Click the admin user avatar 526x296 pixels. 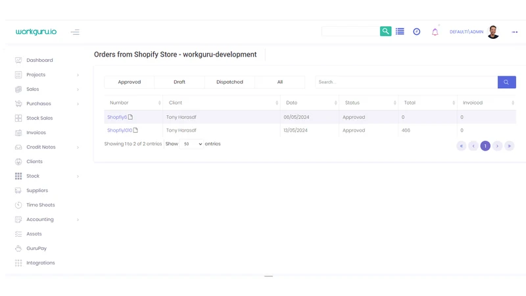[493, 32]
